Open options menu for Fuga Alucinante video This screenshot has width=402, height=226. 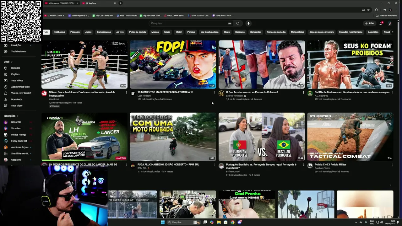click(x=215, y=165)
